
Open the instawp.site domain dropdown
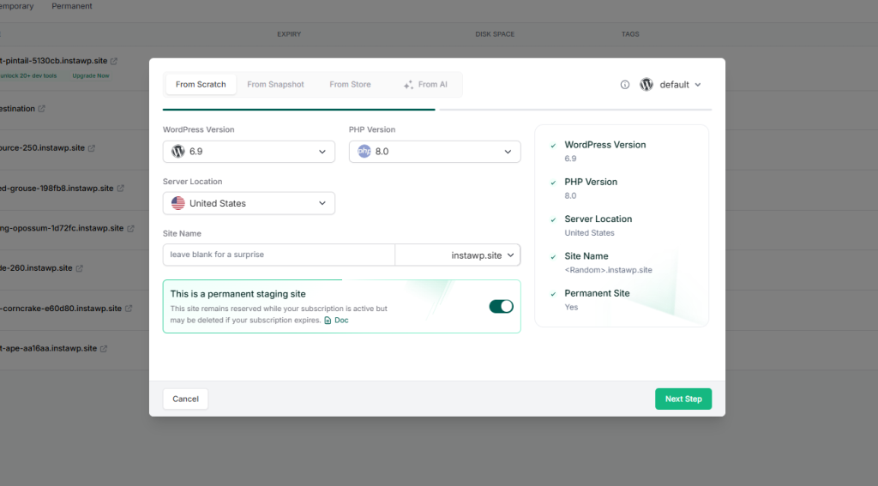pos(458,255)
